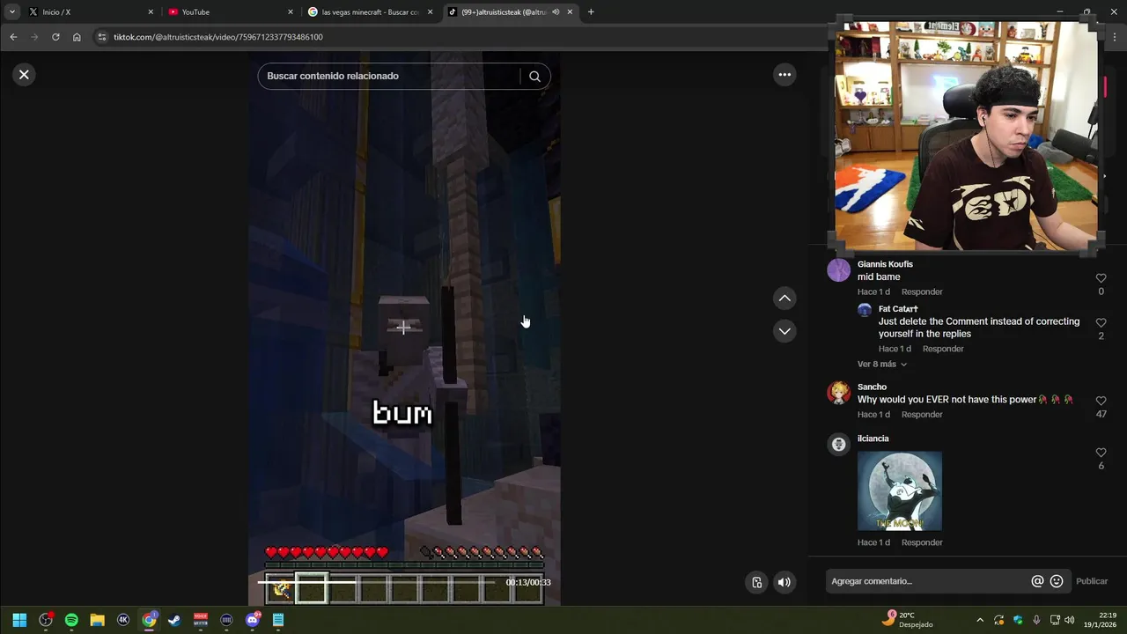
Task: Reload the current page
Action: pyautogui.click(x=55, y=37)
